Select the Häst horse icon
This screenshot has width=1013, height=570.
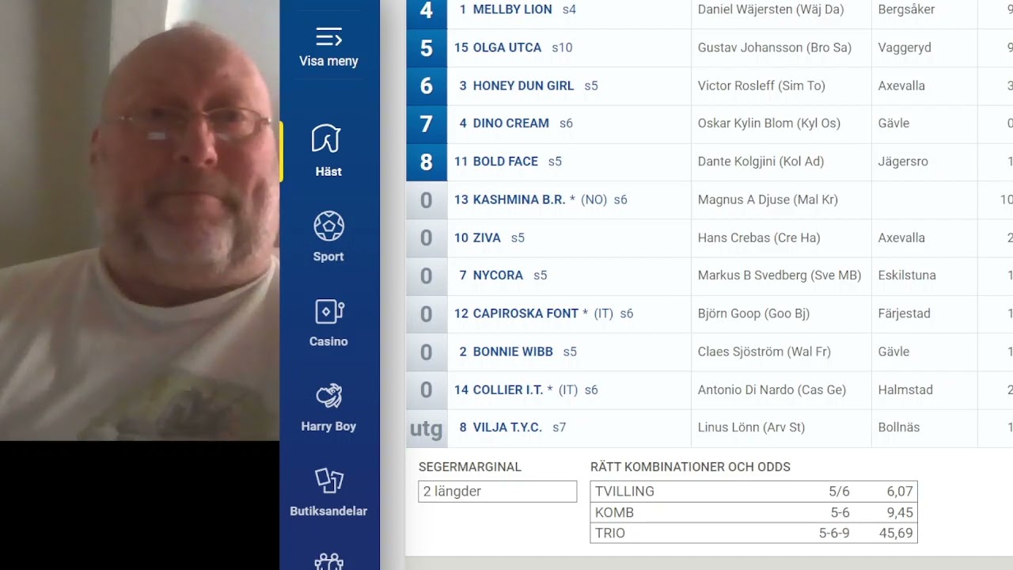326,139
